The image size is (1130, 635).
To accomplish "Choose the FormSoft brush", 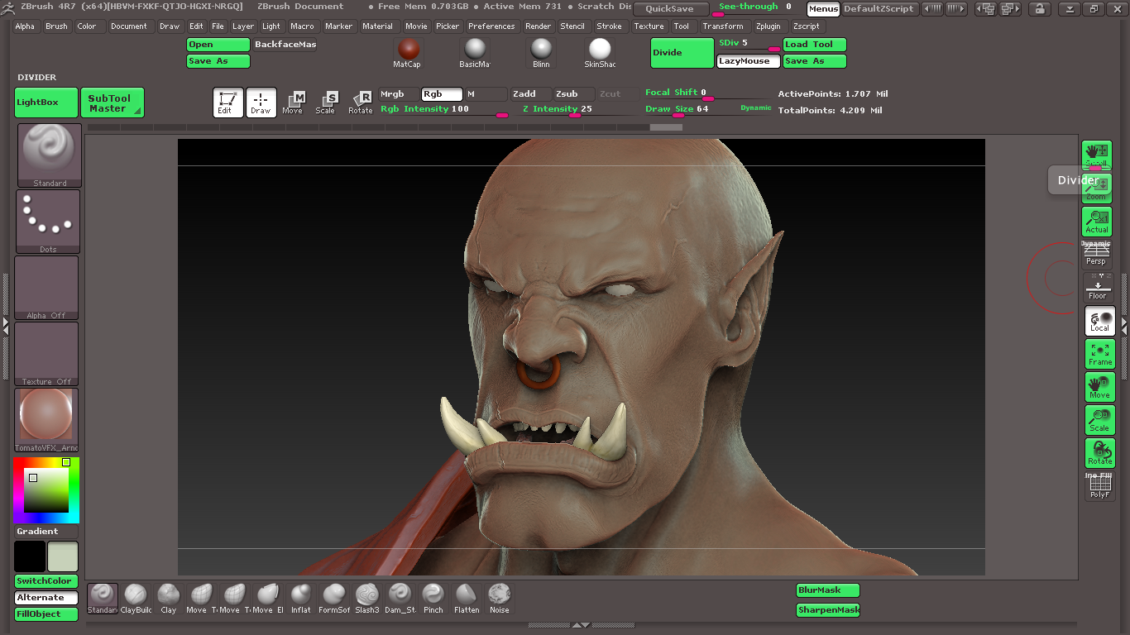I will click(x=334, y=599).
